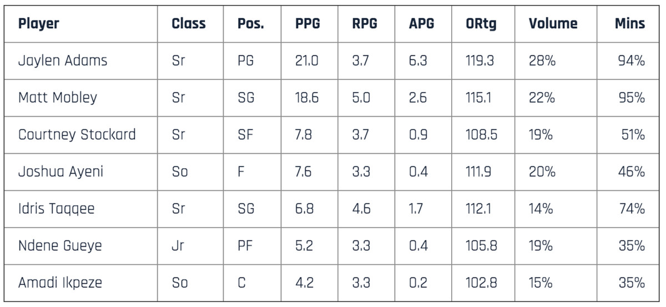This screenshot has width=666, height=307.
Task: Click Idris Taqqee's name
Action: click(56, 209)
